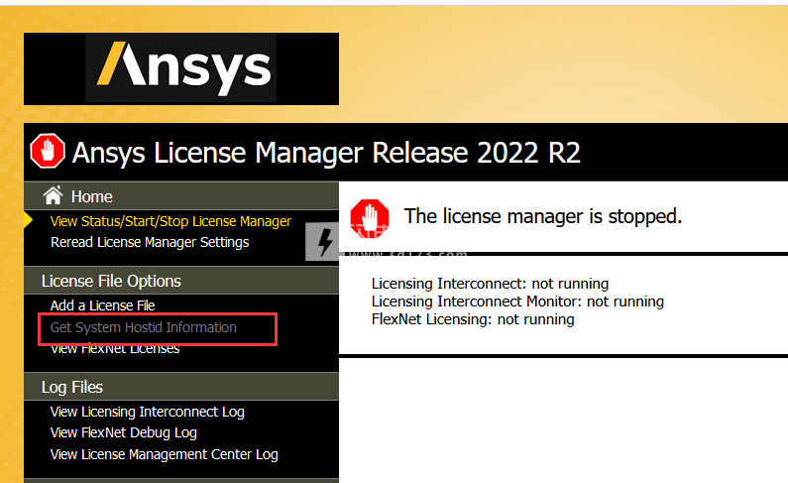Click 'FlexNet Licensing: not running' status

point(473,319)
